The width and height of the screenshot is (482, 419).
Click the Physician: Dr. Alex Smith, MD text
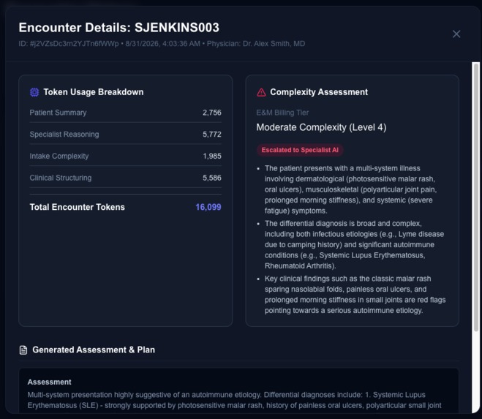[x=256, y=44]
